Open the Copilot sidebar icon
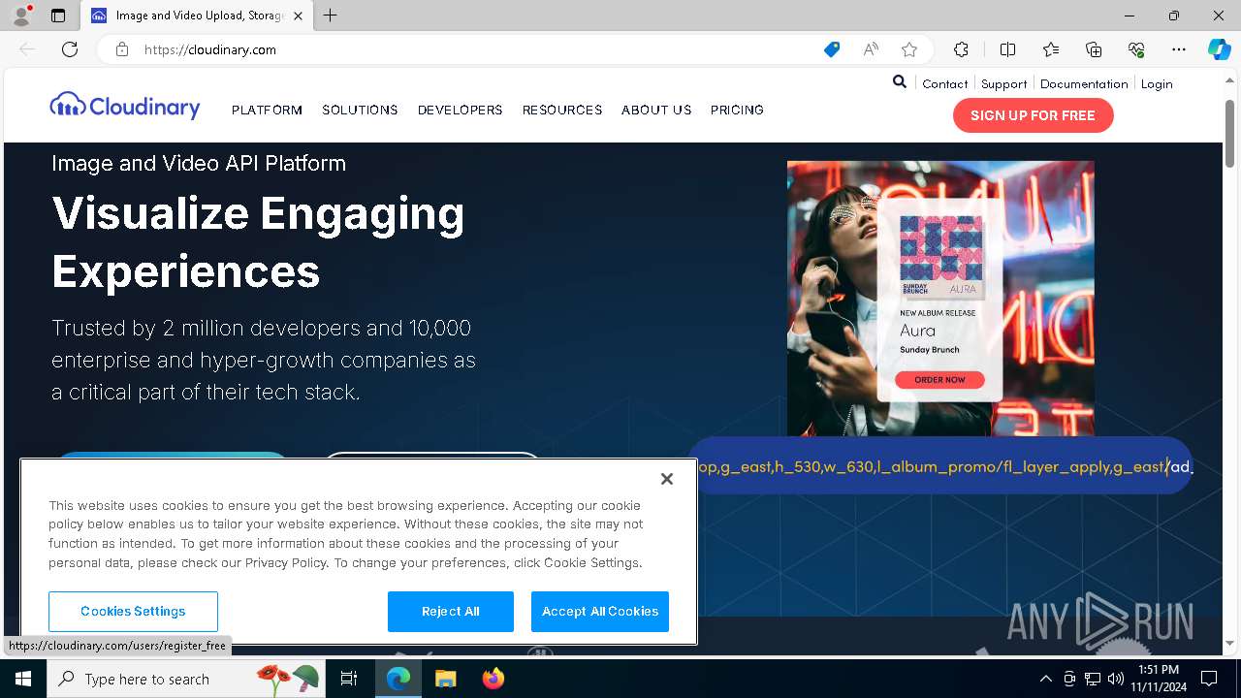The image size is (1241, 698). click(1219, 49)
